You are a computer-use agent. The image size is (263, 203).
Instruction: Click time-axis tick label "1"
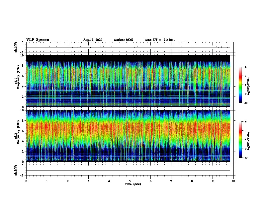tap(47, 181)
